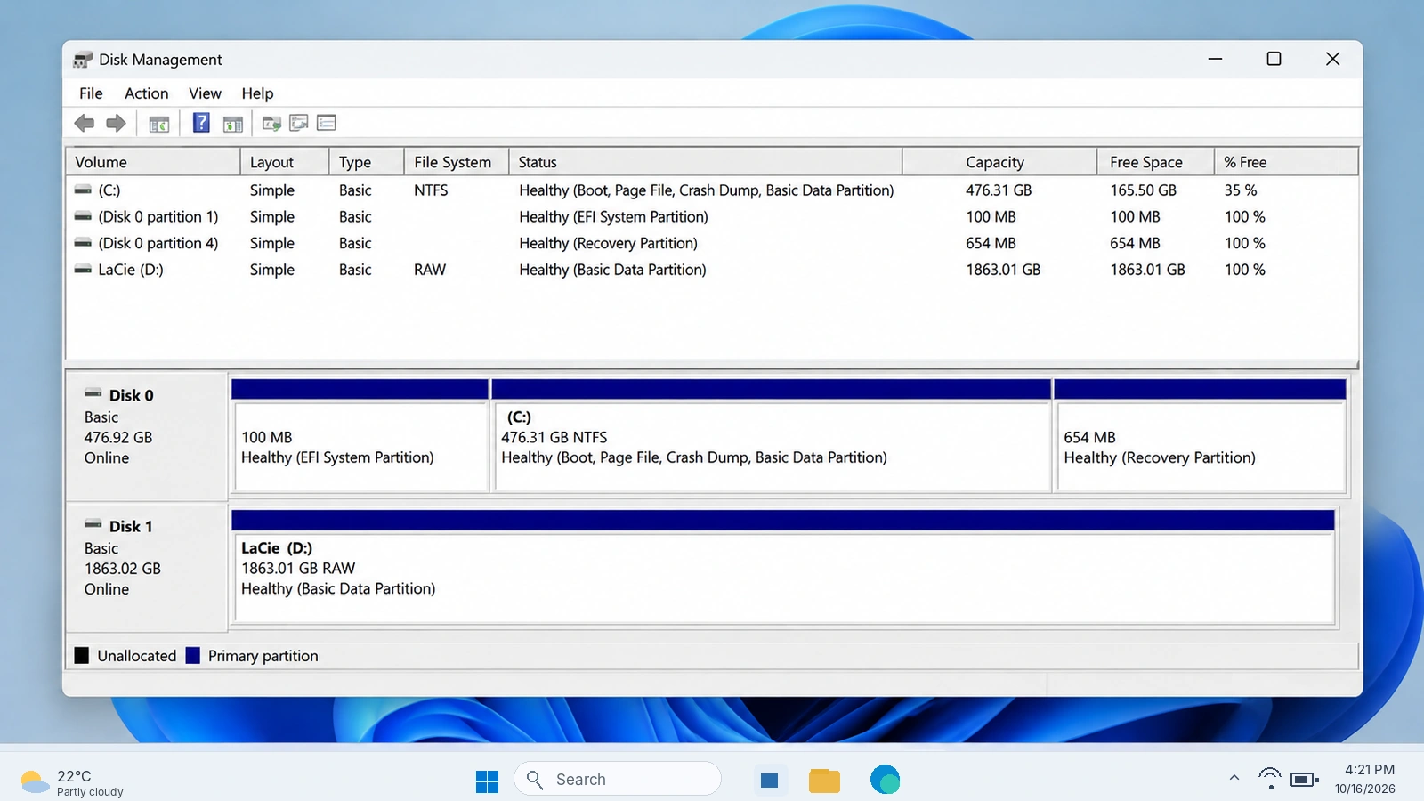Image resolution: width=1424 pixels, height=801 pixels.
Task: Click the Back arrow toolbar icon
Action: tap(85, 124)
